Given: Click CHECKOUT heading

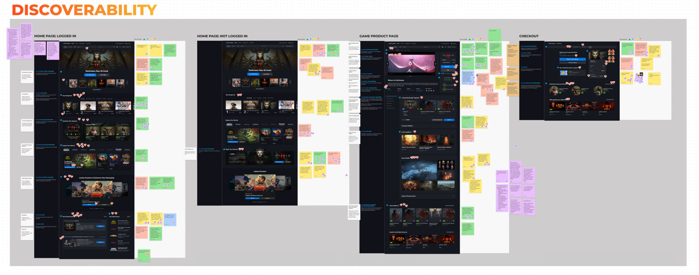Looking at the screenshot, I should pyautogui.click(x=529, y=36).
